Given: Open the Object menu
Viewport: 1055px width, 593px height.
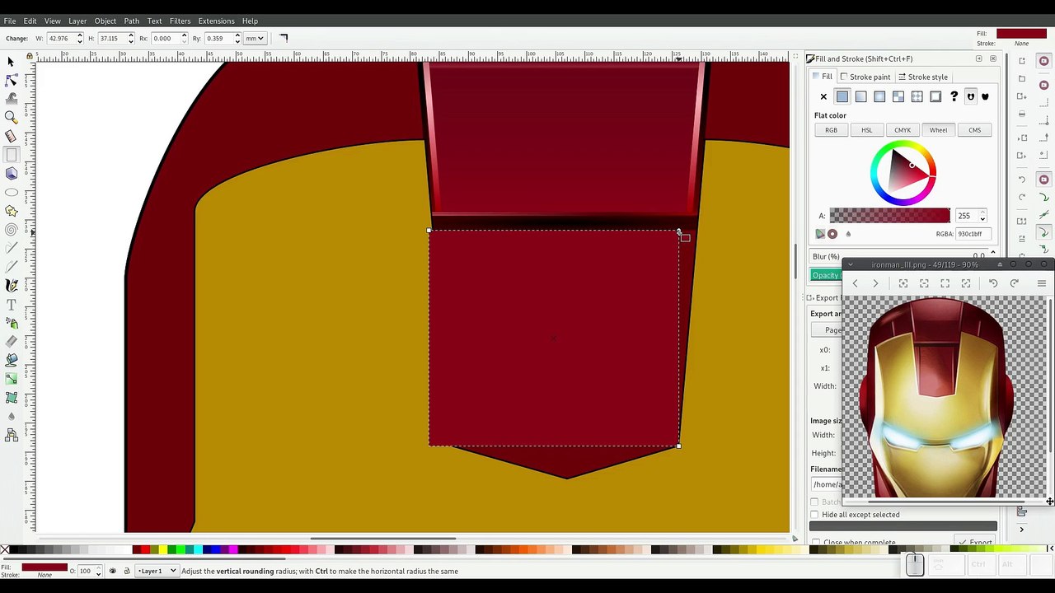Looking at the screenshot, I should click(105, 21).
